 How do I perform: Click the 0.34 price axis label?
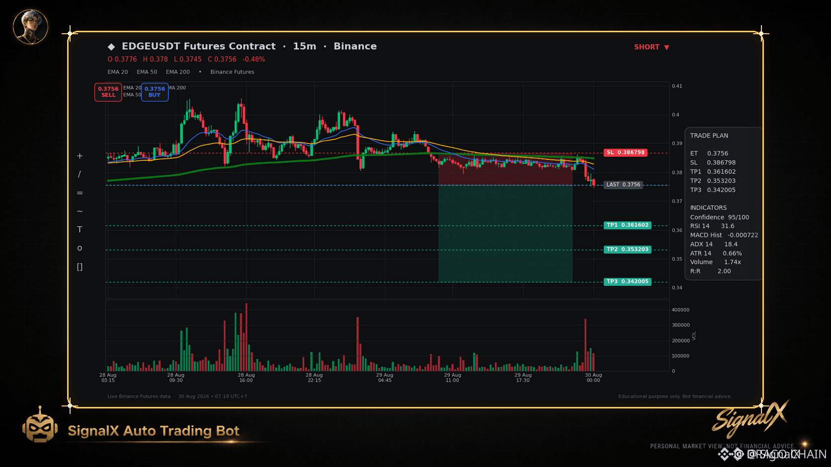[677, 288]
